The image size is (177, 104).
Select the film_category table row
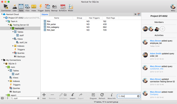pyautogui.click(x=91, y=27)
